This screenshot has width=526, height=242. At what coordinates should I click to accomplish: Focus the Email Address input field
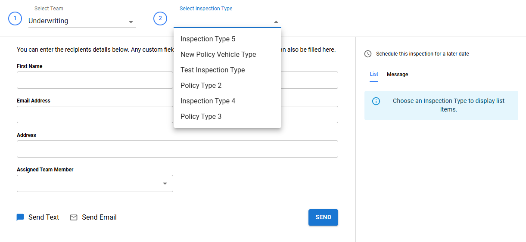(x=95, y=115)
